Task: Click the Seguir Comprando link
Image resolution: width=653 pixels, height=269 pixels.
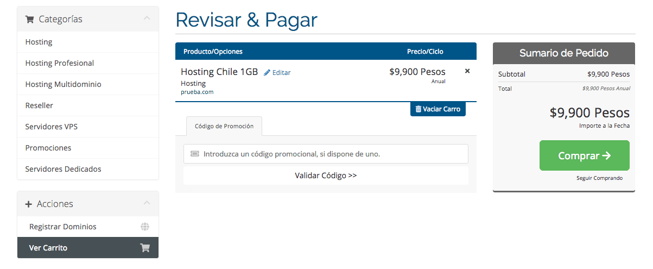Action: click(599, 178)
